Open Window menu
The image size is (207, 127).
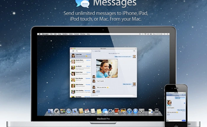click(83, 34)
